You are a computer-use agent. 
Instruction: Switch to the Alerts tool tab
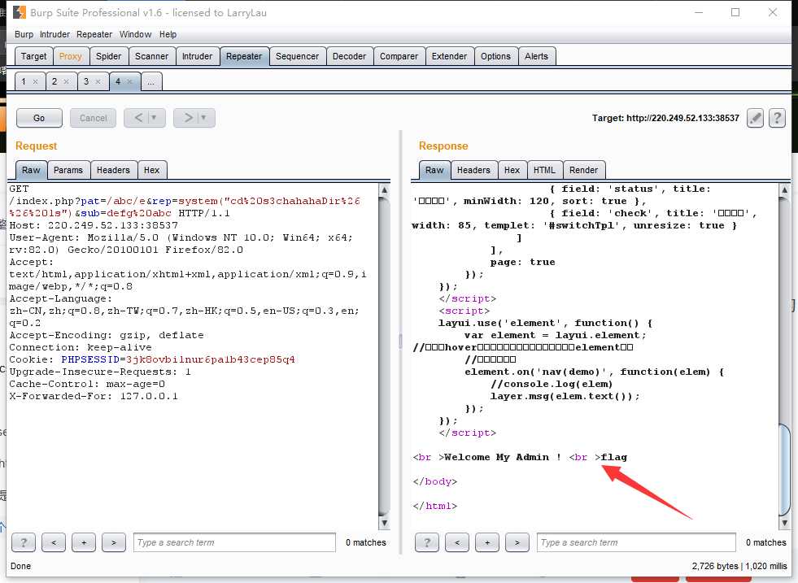click(536, 56)
